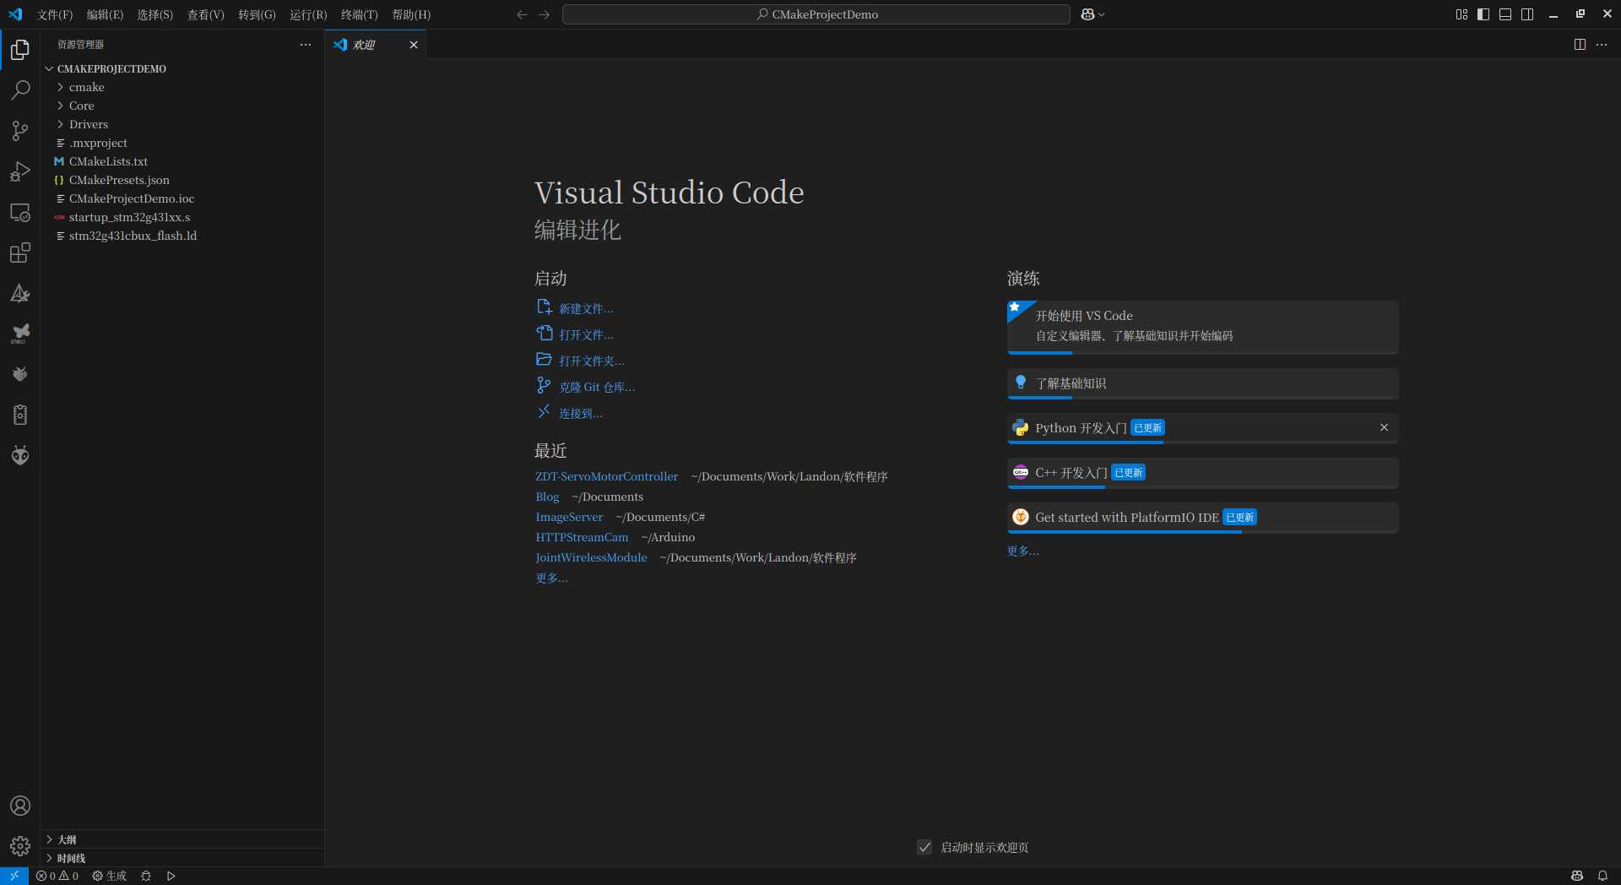This screenshot has height=885, width=1621.
Task: Click 更多... under 演练 walkthroughs
Action: [x=1022, y=551]
